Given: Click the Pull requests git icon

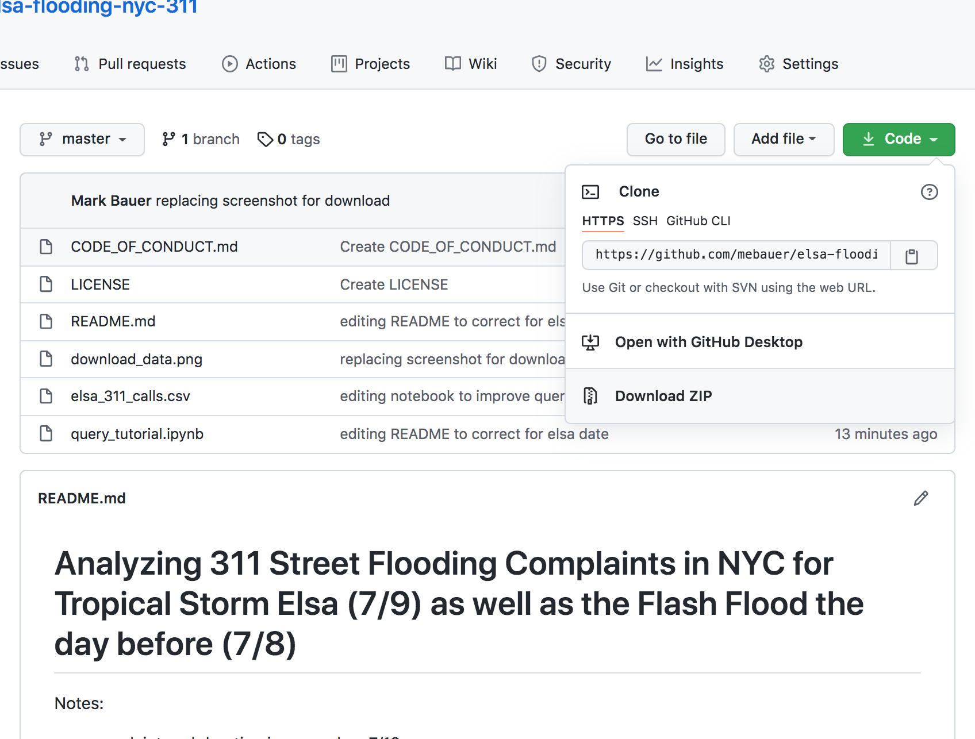Looking at the screenshot, I should 82,64.
